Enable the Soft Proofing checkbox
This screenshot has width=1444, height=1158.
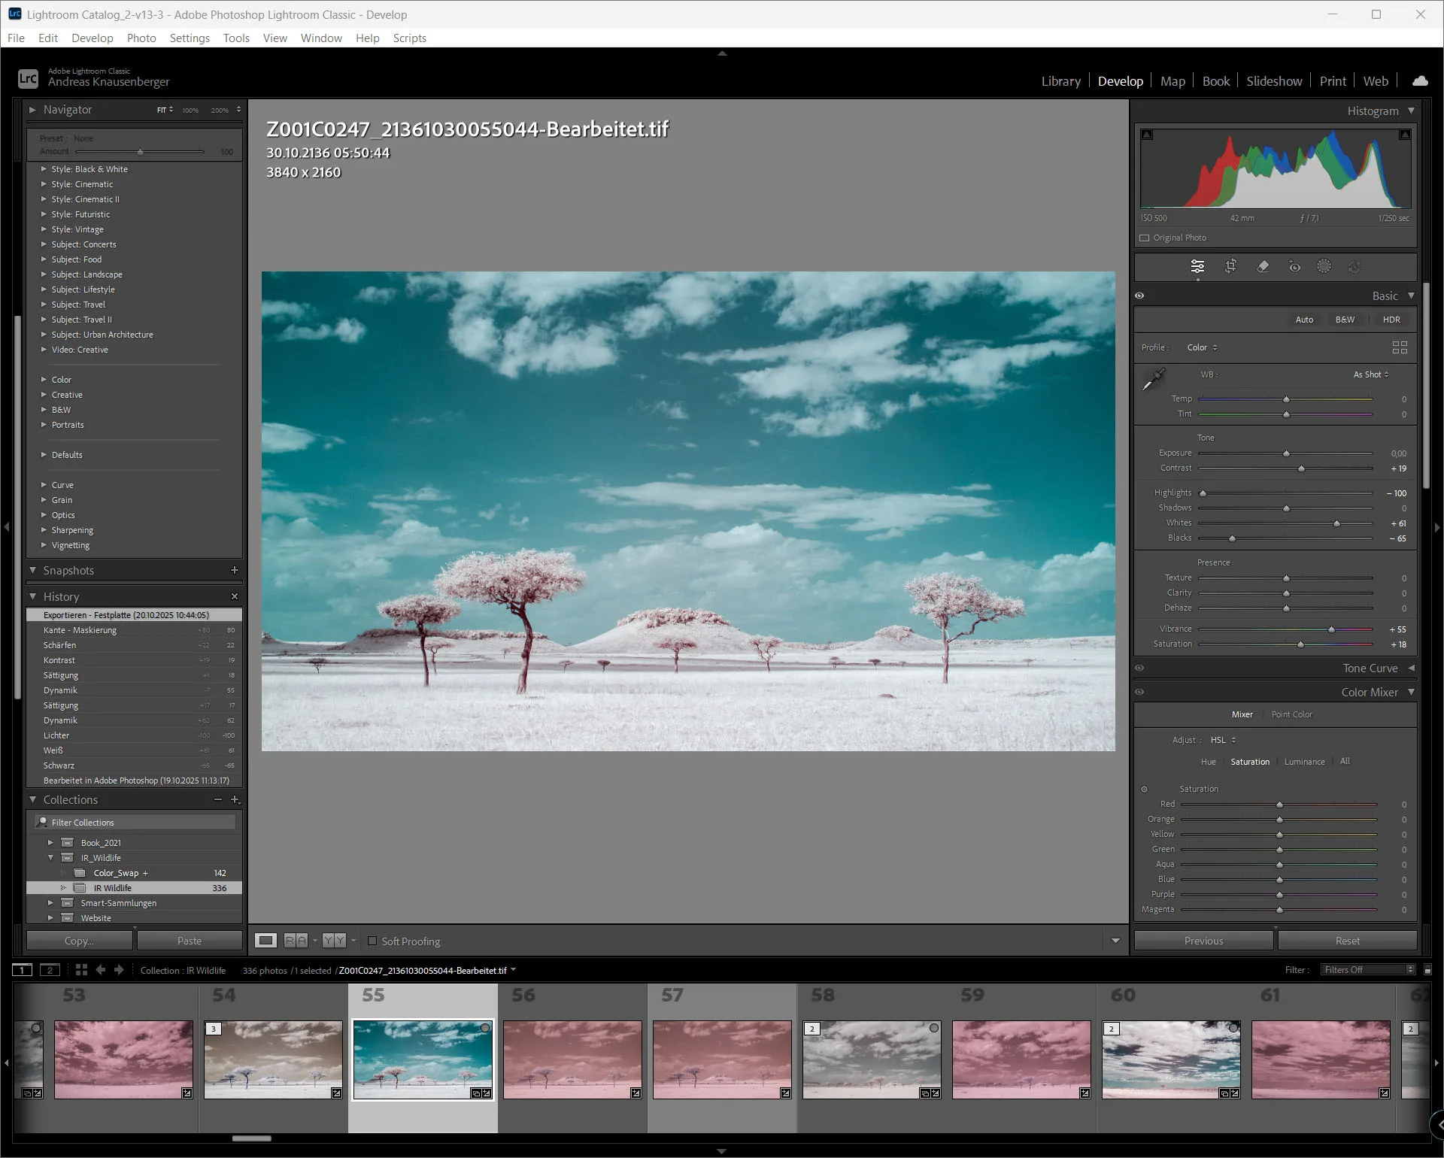coord(372,941)
